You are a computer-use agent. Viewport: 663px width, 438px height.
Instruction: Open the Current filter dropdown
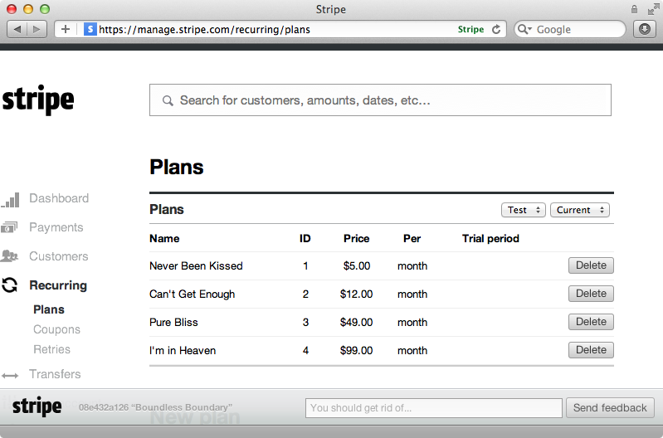pyautogui.click(x=580, y=210)
